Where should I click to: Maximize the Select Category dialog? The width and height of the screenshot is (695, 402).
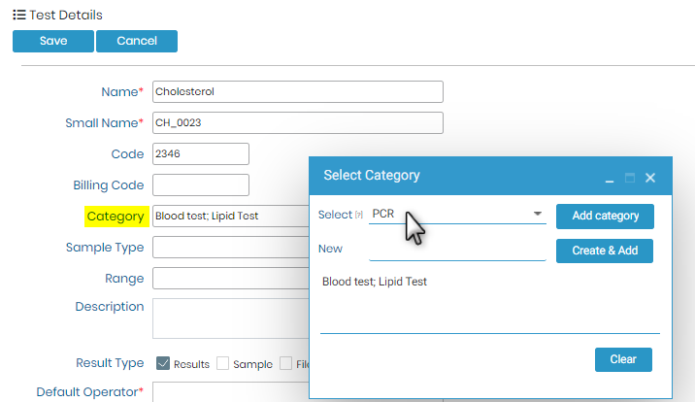coord(630,178)
